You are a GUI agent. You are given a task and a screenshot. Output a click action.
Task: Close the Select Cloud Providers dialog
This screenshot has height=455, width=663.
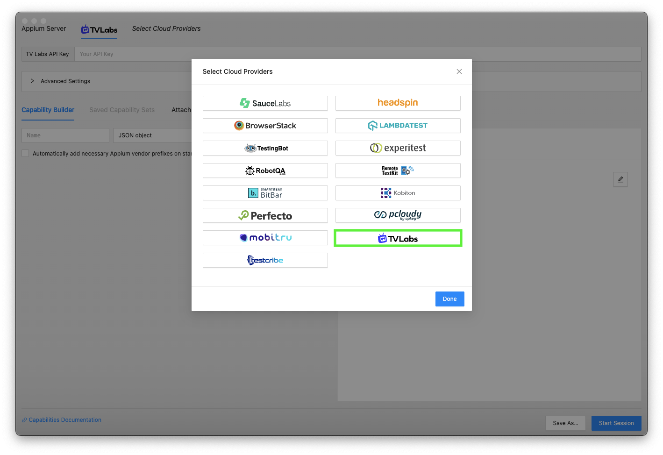tap(459, 71)
